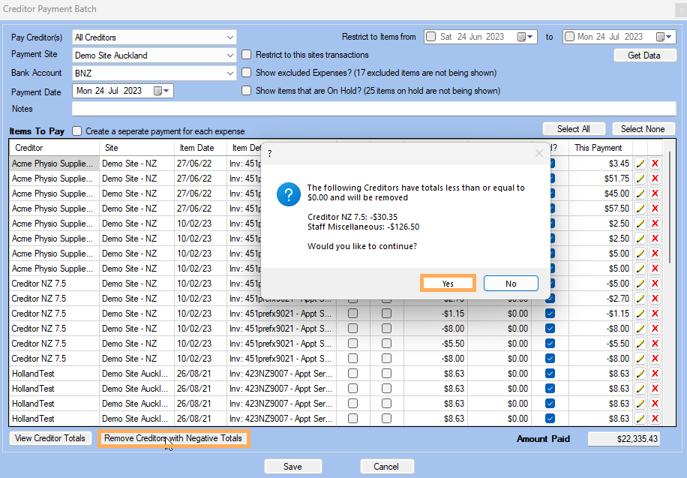
Task: Remove the last HollandTest item with red X
Action: [655, 418]
